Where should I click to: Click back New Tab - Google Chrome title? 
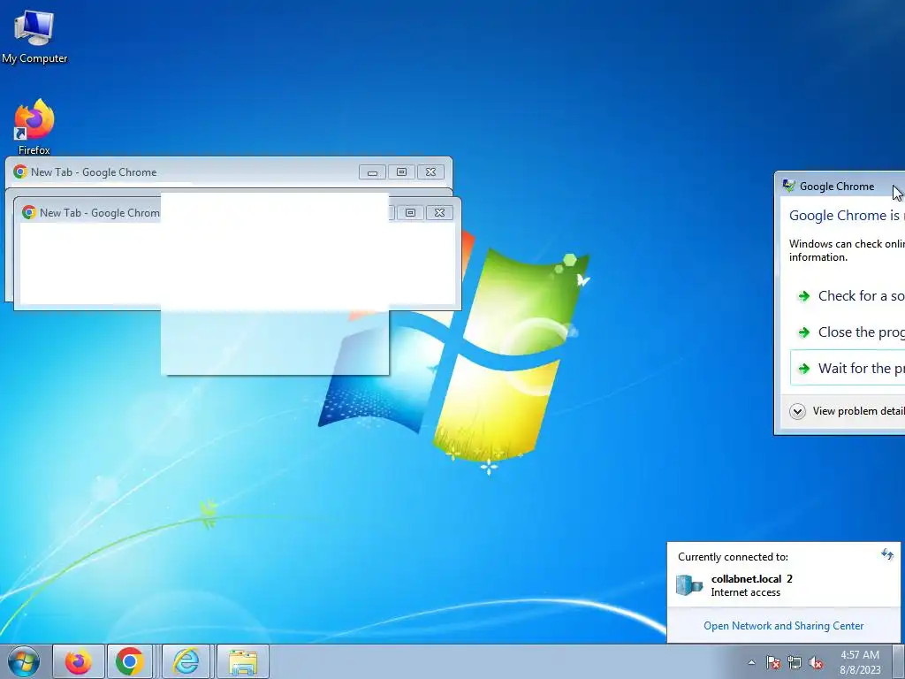[x=94, y=172]
